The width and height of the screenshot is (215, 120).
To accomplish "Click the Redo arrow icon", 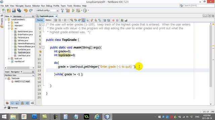I will tap(31, 10).
